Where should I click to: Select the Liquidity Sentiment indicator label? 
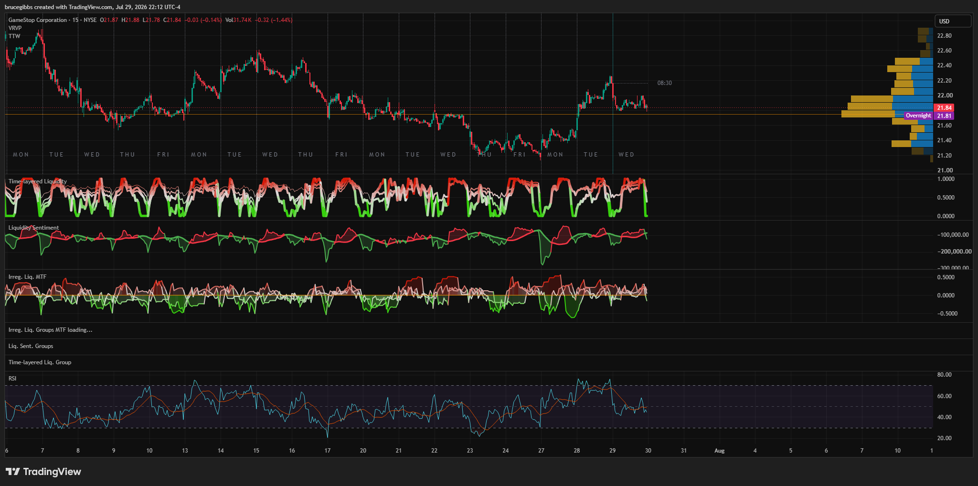(x=34, y=228)
